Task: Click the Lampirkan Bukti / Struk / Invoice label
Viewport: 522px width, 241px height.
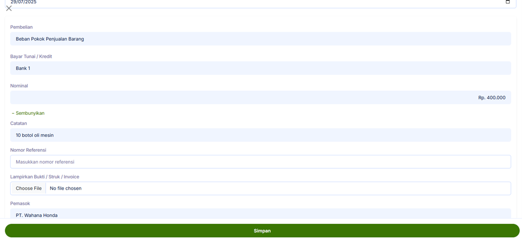Action: pos(45,177)
